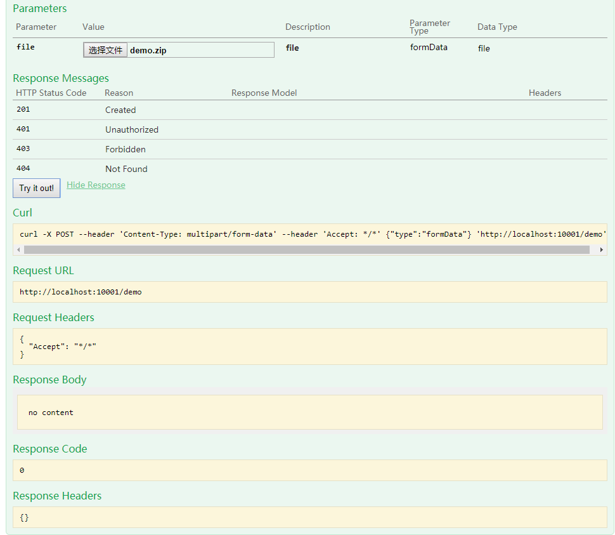615x535 pixels.
Task: Click the formData parameter type cell
Action: point(429,47)
